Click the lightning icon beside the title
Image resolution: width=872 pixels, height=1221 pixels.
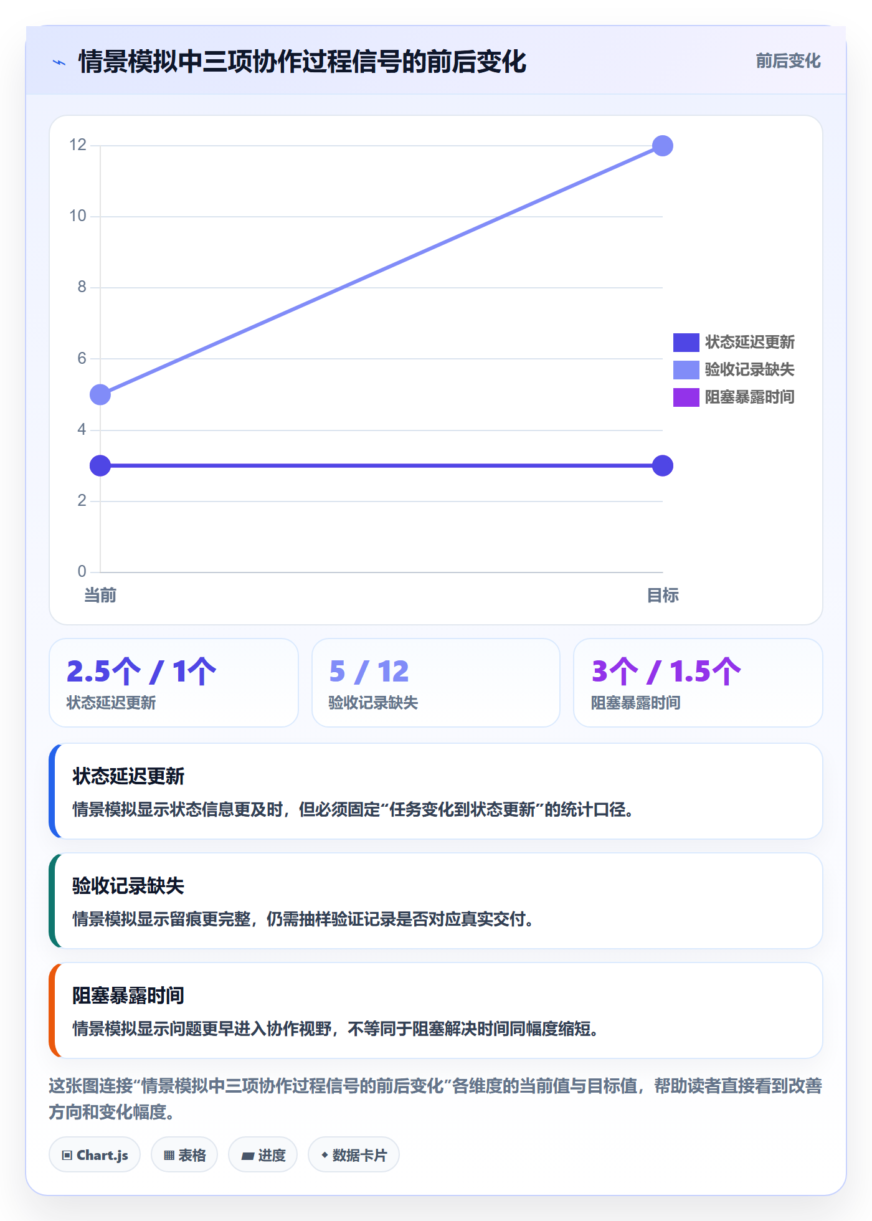59,62
